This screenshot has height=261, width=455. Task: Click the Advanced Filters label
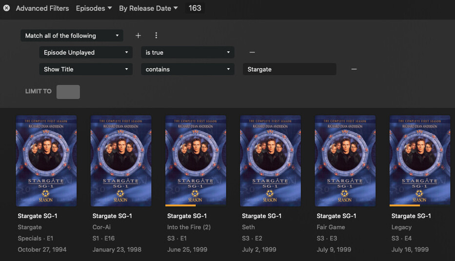tap(42, 8)
